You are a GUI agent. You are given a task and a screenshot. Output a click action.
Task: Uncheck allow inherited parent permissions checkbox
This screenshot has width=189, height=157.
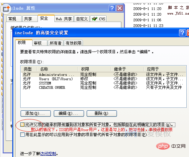(22, 124)
